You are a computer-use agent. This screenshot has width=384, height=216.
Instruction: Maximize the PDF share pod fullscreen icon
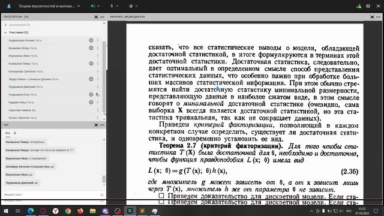372,17
